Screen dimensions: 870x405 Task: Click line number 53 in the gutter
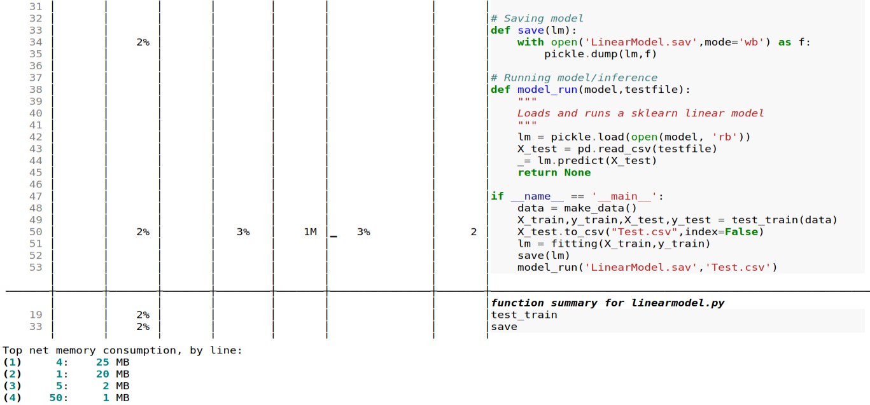coord(36,268)
